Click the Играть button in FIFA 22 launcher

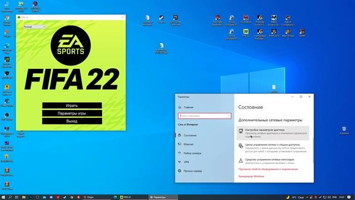point(72,106)
